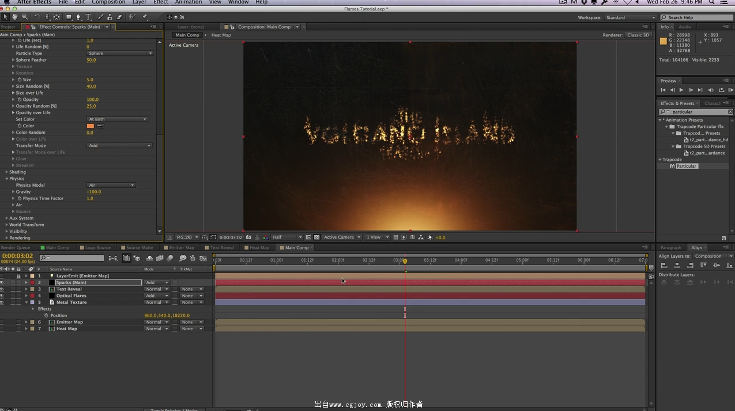Toggle Position stopwatch on Metal Texture
Image resolution: width=735 pixels, height=411 pixels.
pos(46,315)
